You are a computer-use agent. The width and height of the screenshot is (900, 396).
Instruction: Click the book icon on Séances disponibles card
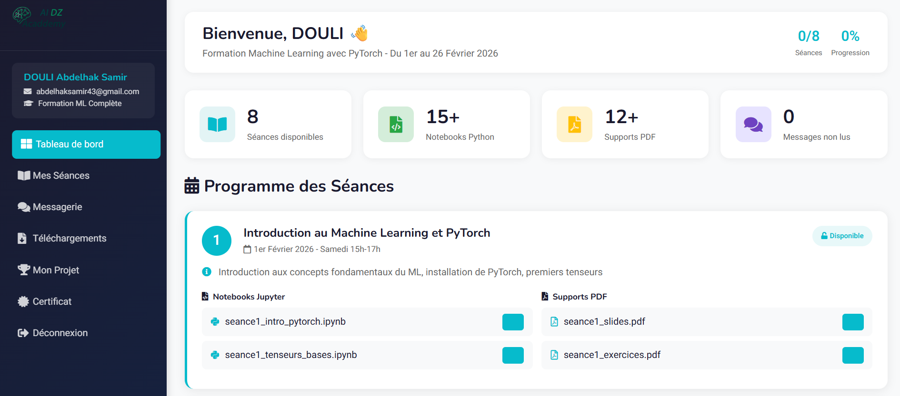(x=218, y=125)
